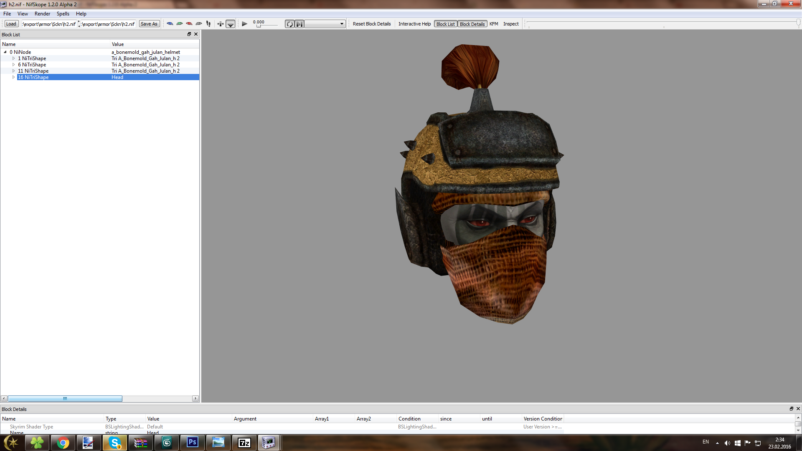Viewport: 802px width, 451px height.
Task: Click the Save As button
Action: 149,24
